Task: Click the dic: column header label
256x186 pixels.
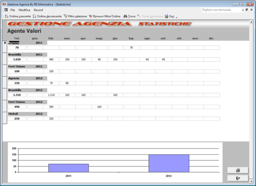Action: pos(211,38)
